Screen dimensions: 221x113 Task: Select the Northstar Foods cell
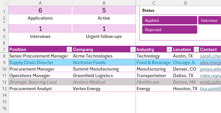tap(104, 63)
